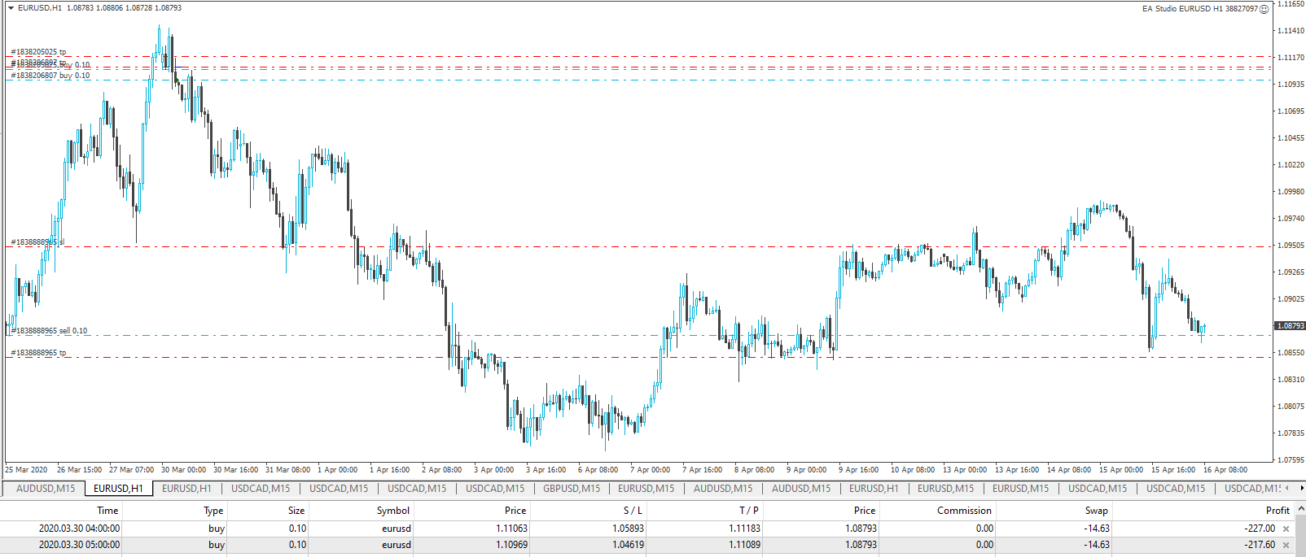The width and height of the screenshot is (1306, 557).
Task: Click the Symbol column header
Action: tap(392, 511)
